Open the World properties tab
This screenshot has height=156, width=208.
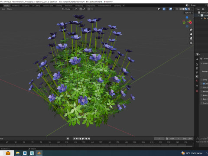(197, 81)
